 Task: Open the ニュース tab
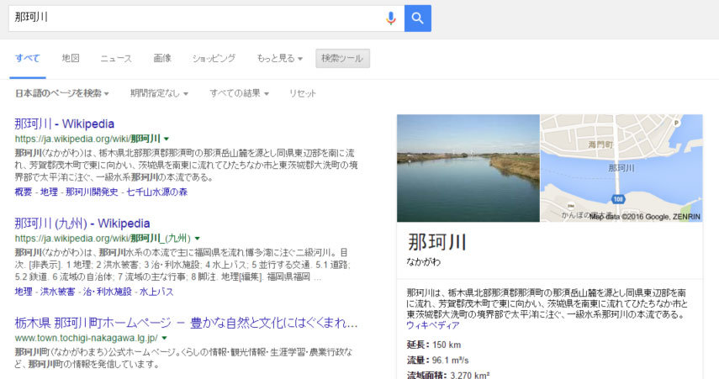tap(116, 58)
